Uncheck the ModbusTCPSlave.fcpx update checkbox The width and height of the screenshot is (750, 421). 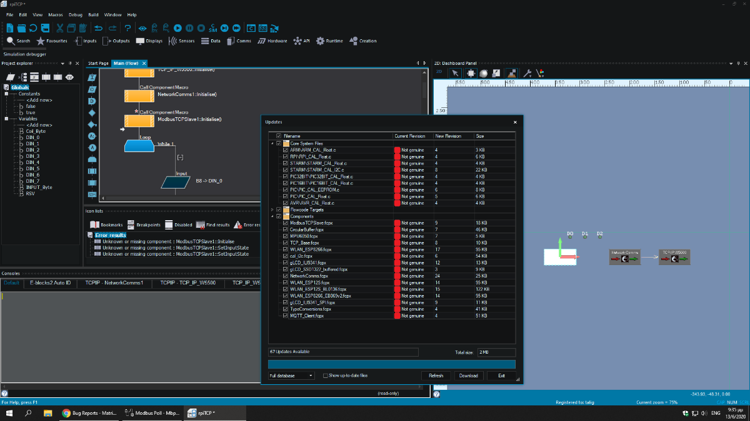(x=286, y=223)
